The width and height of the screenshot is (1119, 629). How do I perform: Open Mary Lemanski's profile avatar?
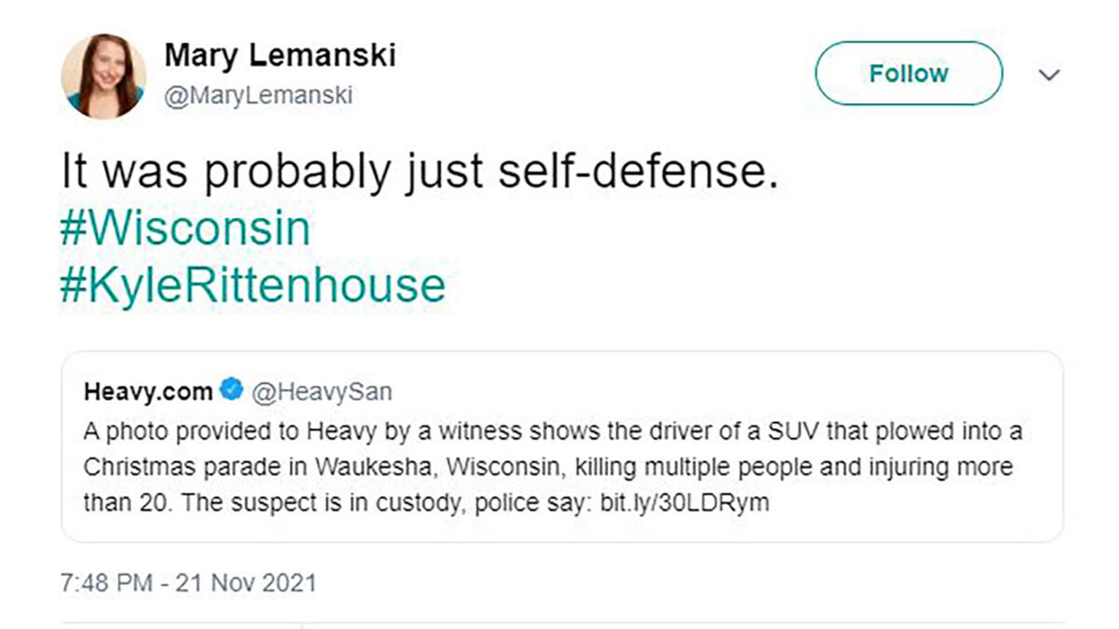[103, 75]
